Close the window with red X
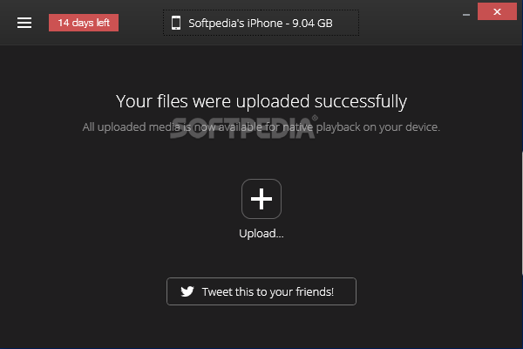523x349 pixels. point(497,11)
